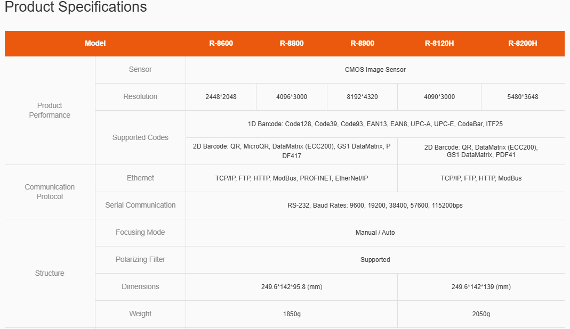570x329 pixels.
Task: Select the 5480*3648 resolution value
Action: click(523, 97)
